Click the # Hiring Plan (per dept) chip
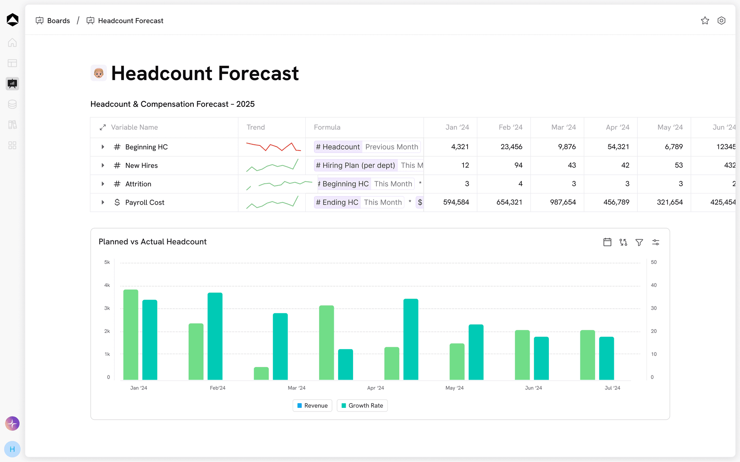The image size is (740, 462). [x=356, y=165]
